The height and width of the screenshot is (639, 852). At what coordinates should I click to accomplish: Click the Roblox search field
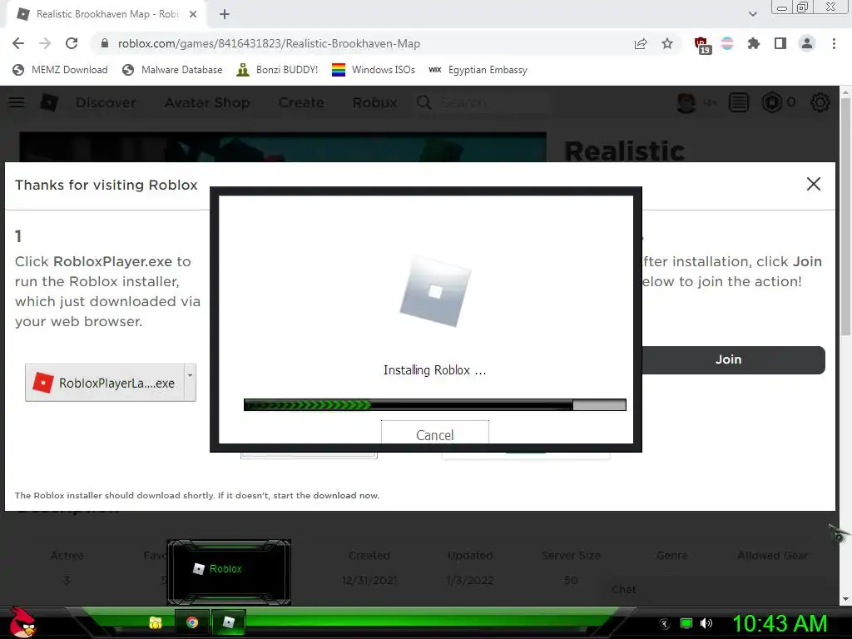[483, 102]
